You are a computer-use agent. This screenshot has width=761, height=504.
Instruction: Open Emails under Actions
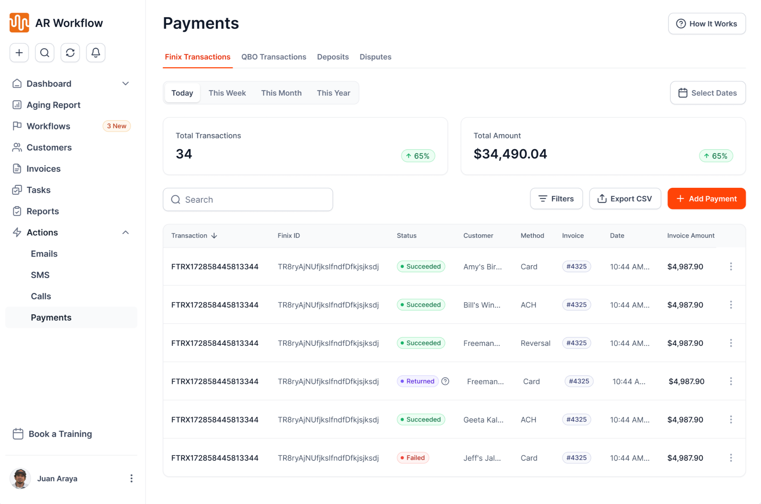tap(44, 254)
